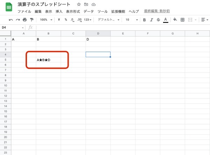Select column H header

[x=197, y=34]
